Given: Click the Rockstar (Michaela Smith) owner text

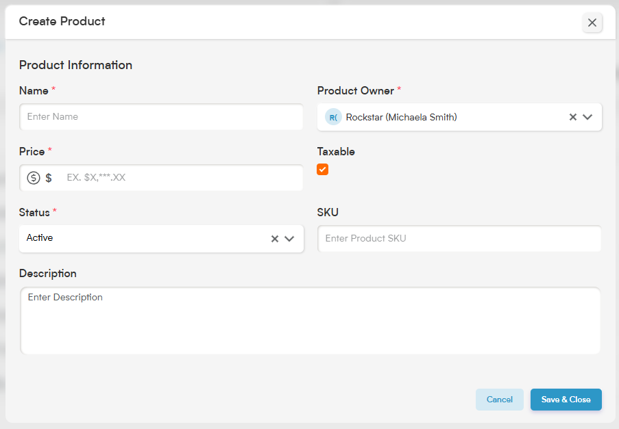Looking at the screenshot, I should pyautogui.click(x=402, y=117).
